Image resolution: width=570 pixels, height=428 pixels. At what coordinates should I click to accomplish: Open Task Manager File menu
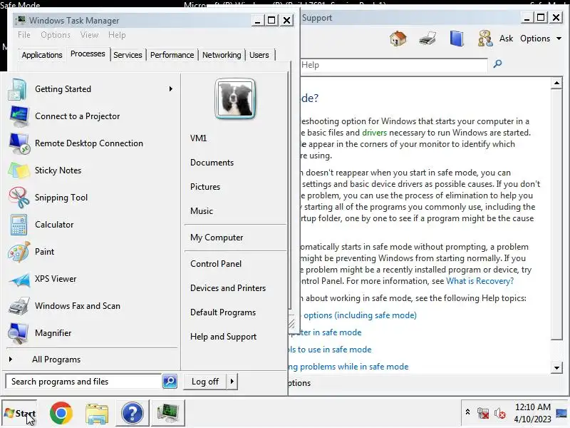(x=24, y=35)
